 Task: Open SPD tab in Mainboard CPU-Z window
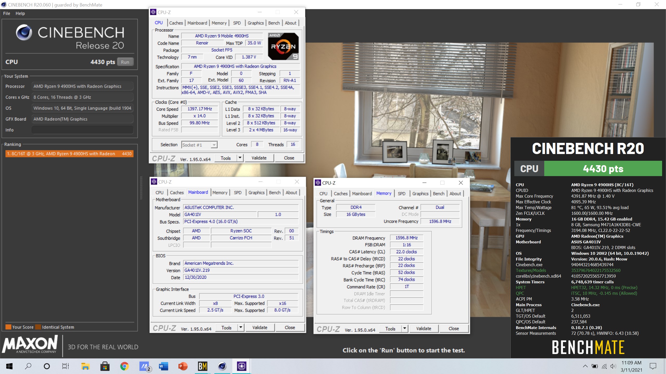[238, 192]
